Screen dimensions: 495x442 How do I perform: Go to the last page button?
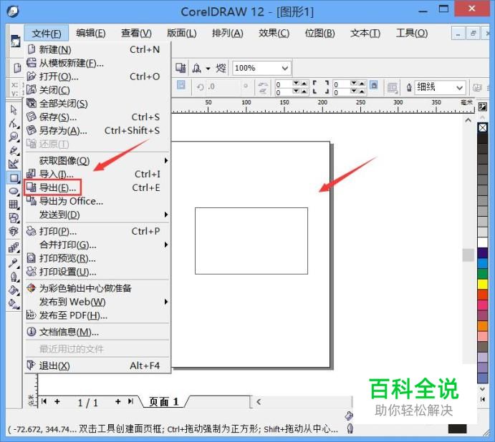pyautogui.click(x=130, y=401)
